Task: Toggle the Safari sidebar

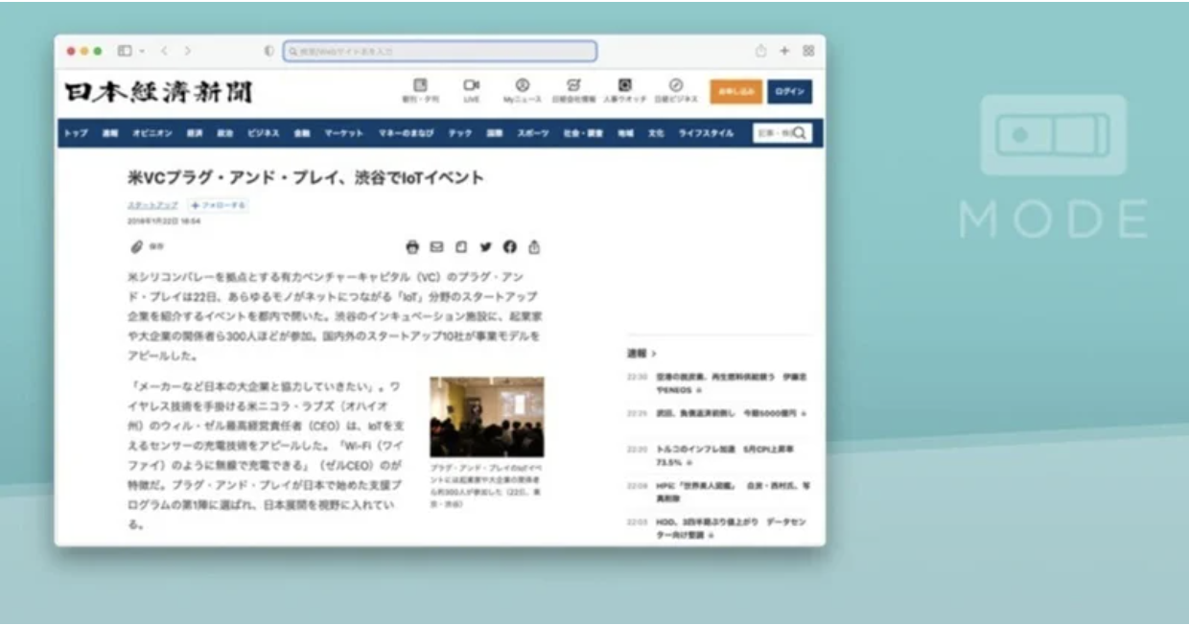Action: click(125, 51)
